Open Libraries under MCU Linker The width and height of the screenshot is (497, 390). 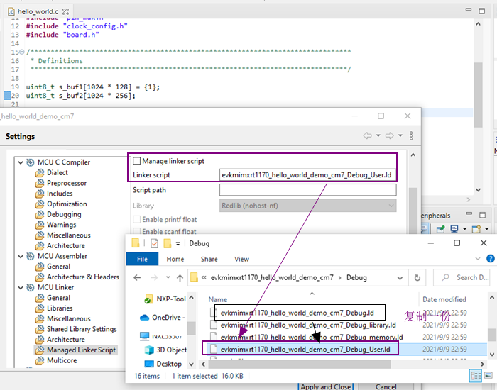click(60, 308)
